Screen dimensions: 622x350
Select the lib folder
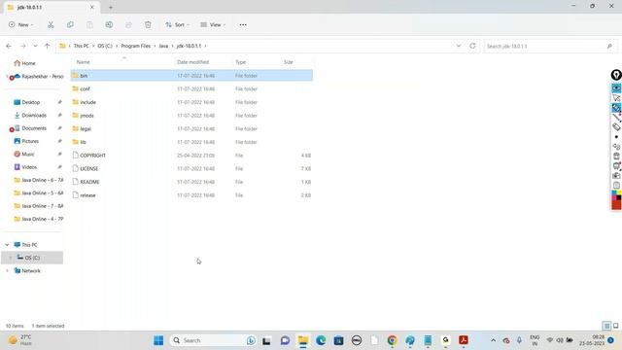point(191,142)
